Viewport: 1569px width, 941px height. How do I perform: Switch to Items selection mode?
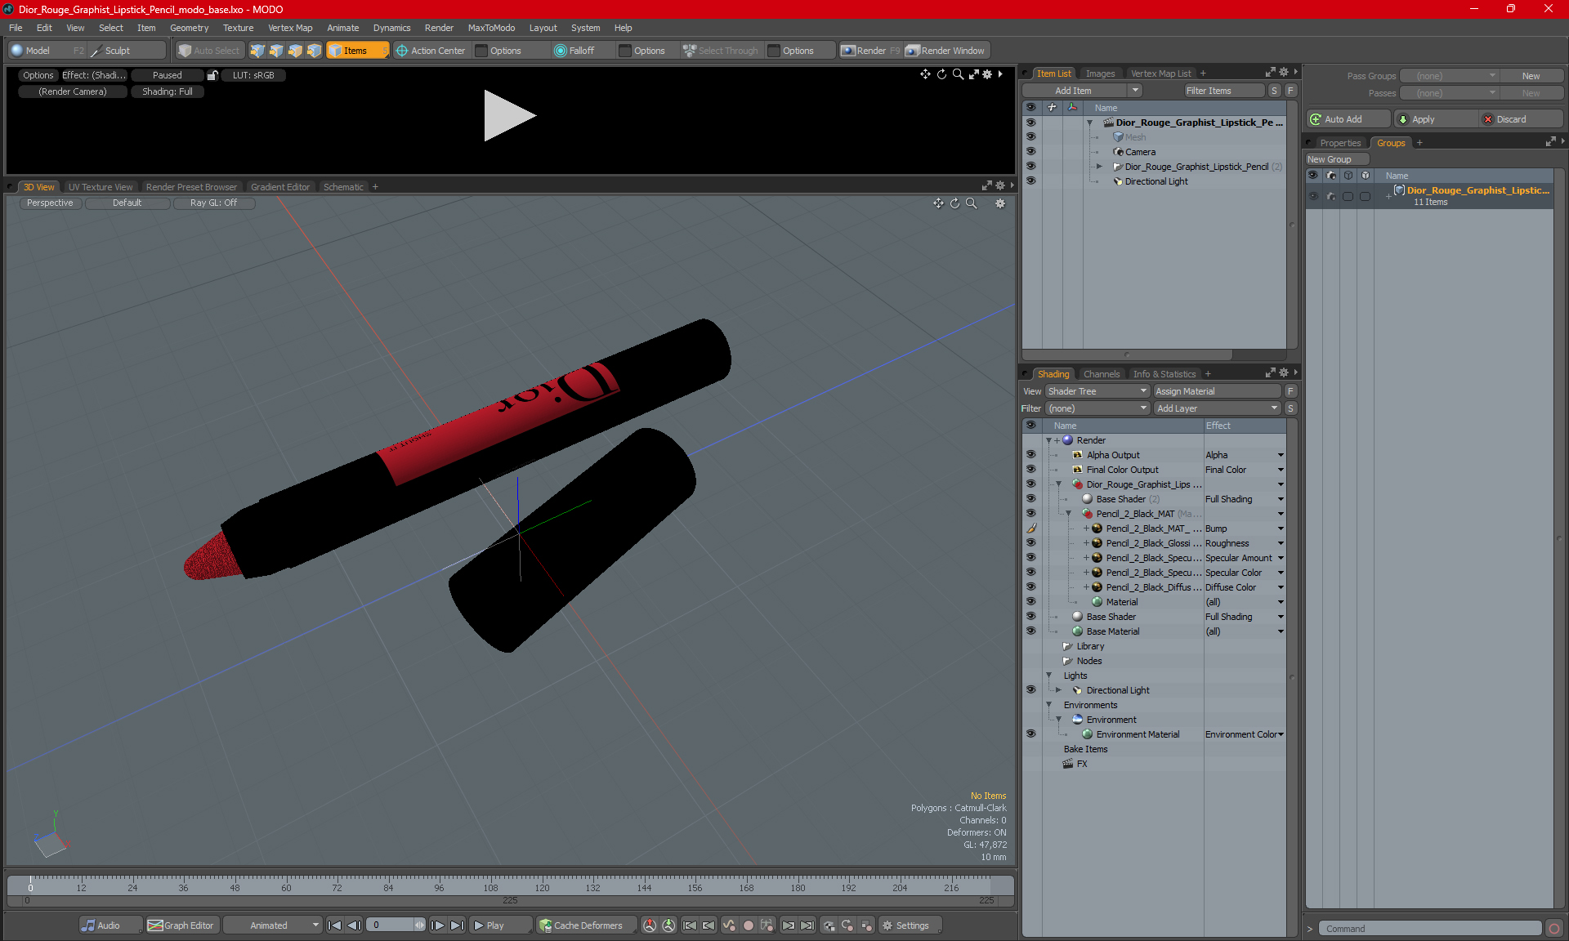[357, 51]
